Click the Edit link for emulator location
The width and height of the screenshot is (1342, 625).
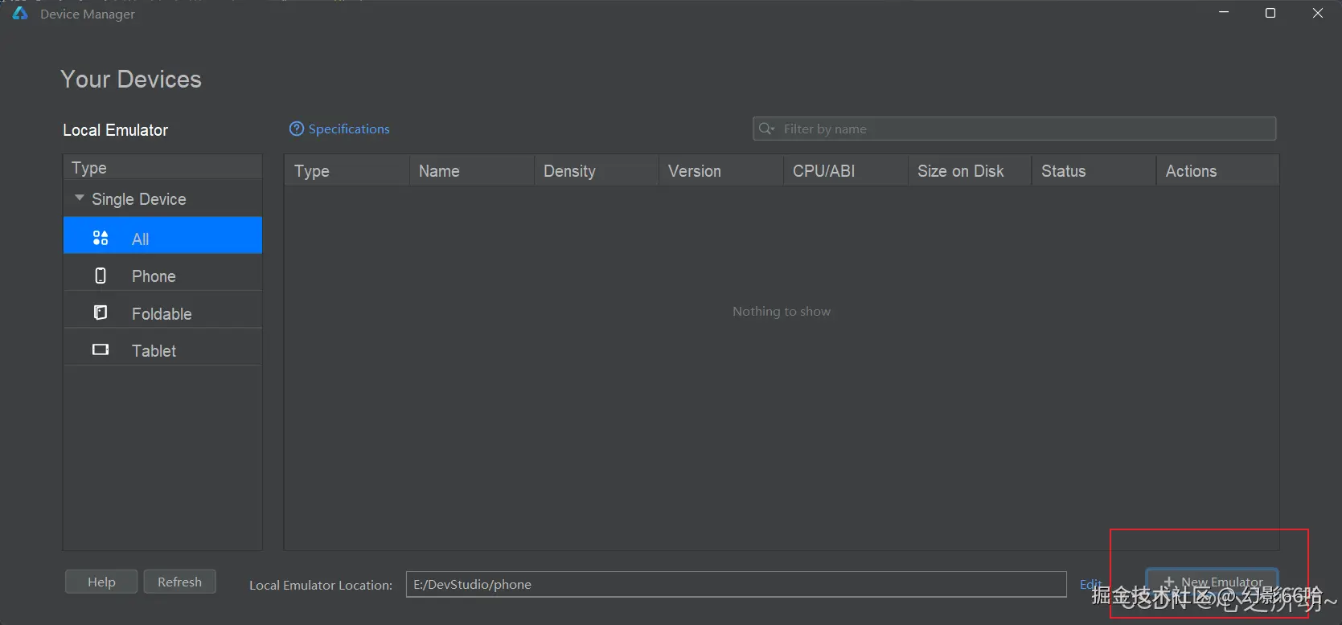pyautogui.click(x=1090, y=584)
